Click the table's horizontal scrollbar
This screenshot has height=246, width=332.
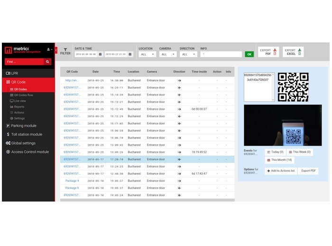(148, 200)
